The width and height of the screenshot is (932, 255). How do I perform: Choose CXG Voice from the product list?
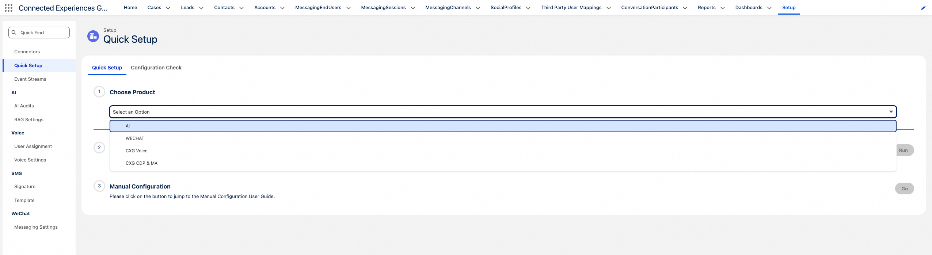click(503, 151)
